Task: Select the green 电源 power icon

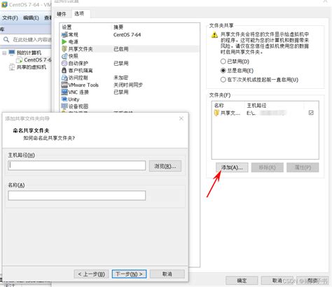Action: tap(64, 42)
